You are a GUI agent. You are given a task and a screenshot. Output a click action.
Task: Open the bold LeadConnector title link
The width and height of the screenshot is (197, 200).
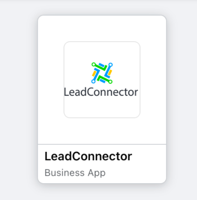(88, 156)
